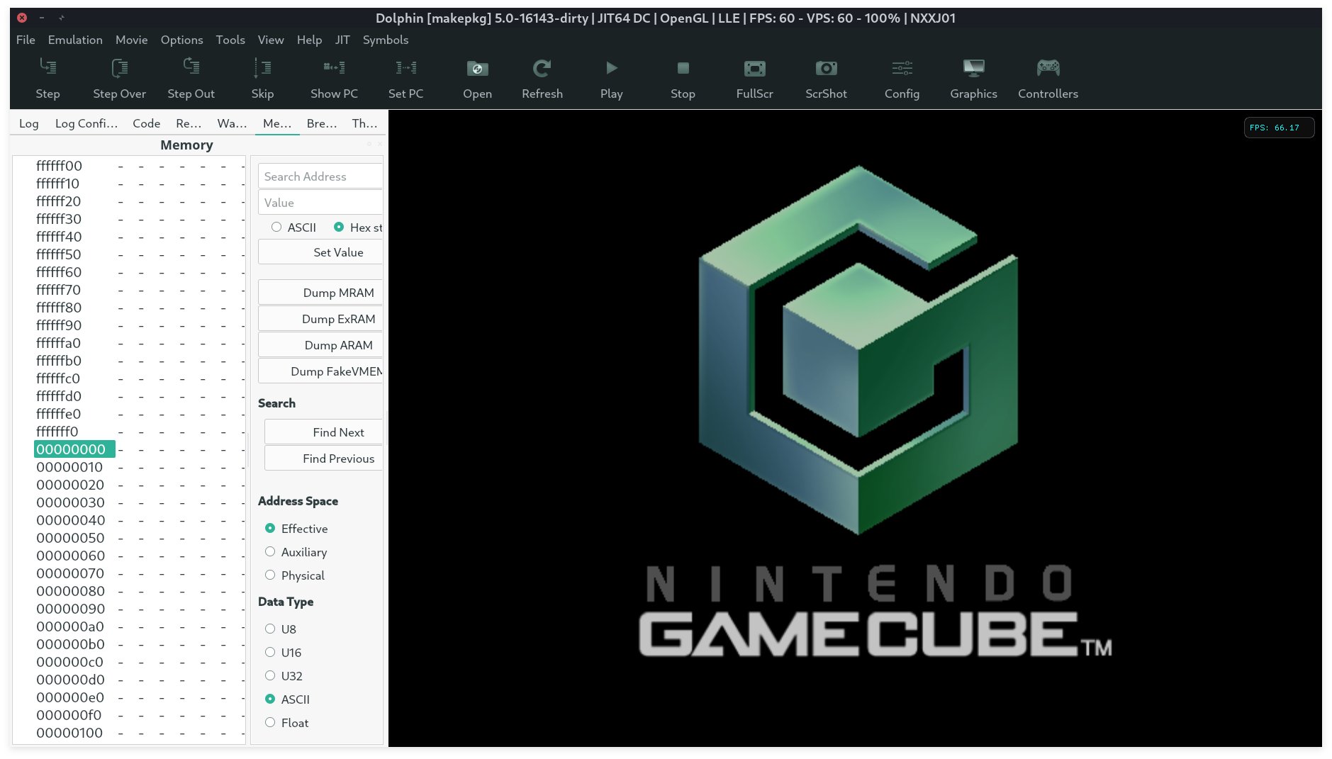Take a screenshot with ScrShot
The height and width of the screenshot is (759, 1332).
tap(826, 68)
